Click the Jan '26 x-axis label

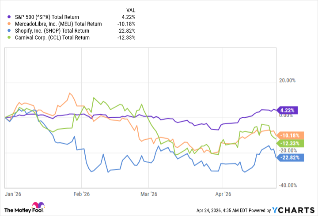13,194
